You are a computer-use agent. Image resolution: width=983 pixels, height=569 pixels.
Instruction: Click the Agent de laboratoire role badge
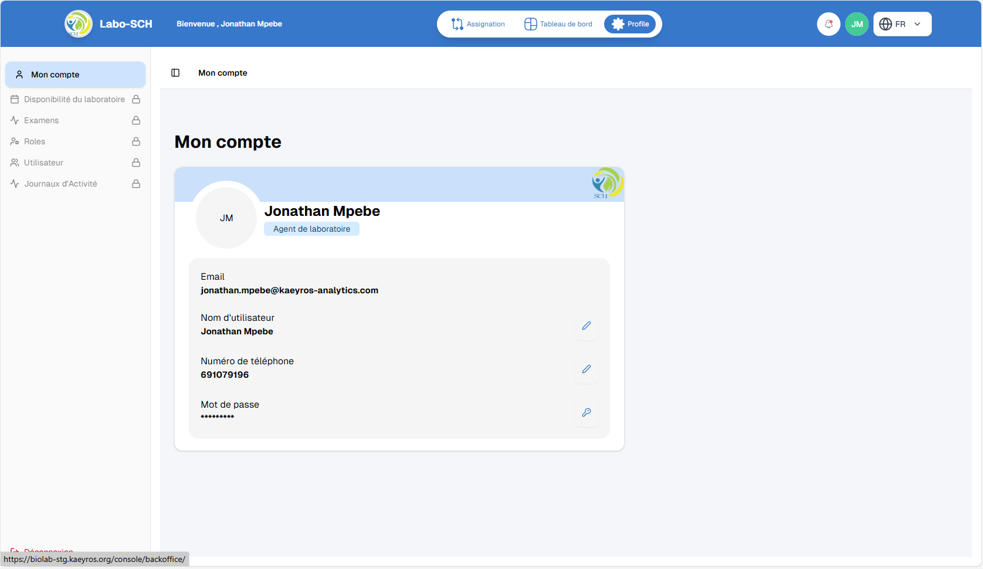(x=311, y=229)
